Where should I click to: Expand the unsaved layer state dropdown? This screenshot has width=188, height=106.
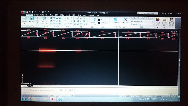point(142,21)
